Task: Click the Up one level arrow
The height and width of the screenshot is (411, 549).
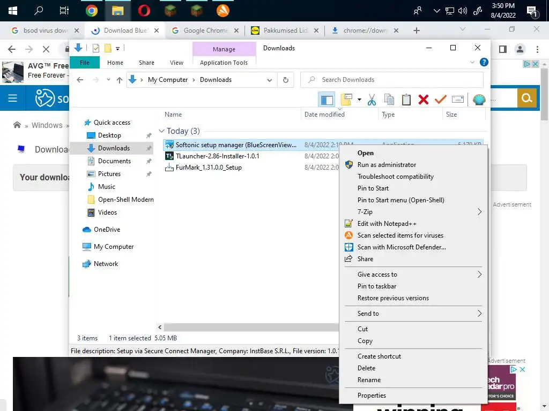Action: pyautogui.click(x=120, y=80)
